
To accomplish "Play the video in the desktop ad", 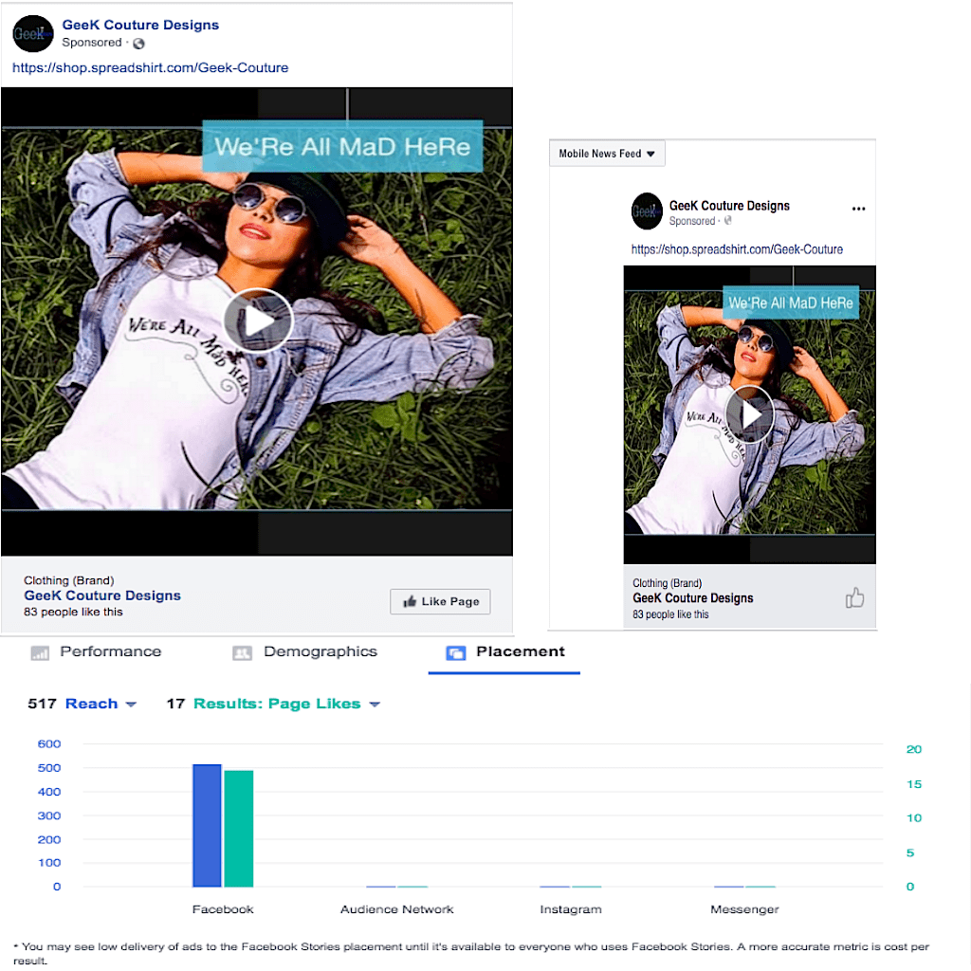I will [x=258, y=321].
